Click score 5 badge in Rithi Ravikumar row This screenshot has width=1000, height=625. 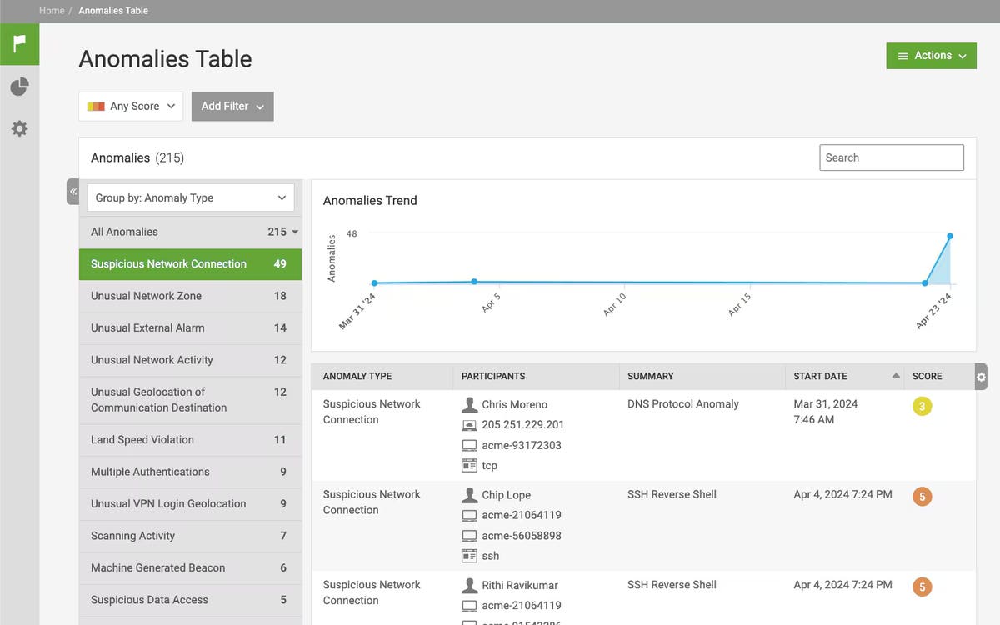point(922,587)
